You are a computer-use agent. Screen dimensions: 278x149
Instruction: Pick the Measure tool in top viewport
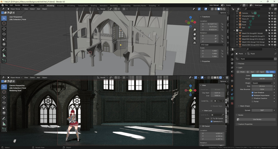(x=4, y=55)
